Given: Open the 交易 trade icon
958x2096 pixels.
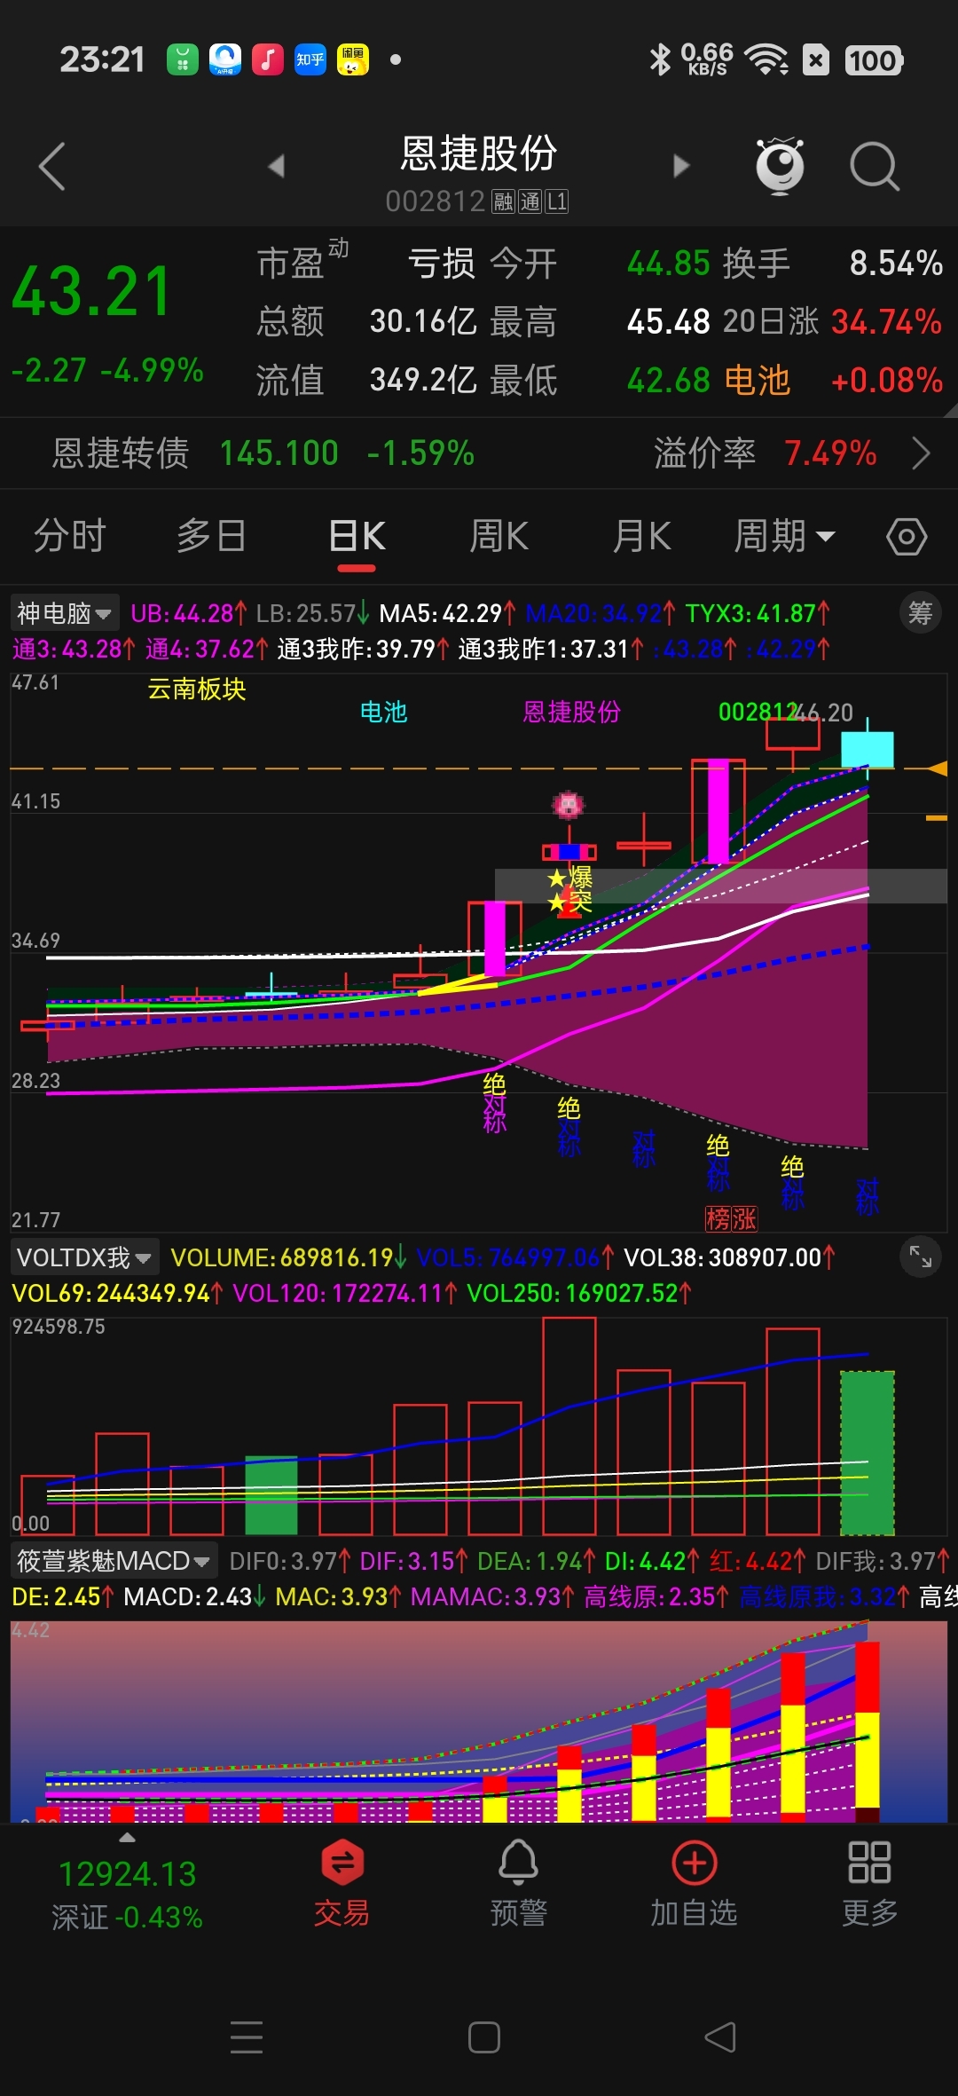Looking at the screenshot, I should [342, 1883].
